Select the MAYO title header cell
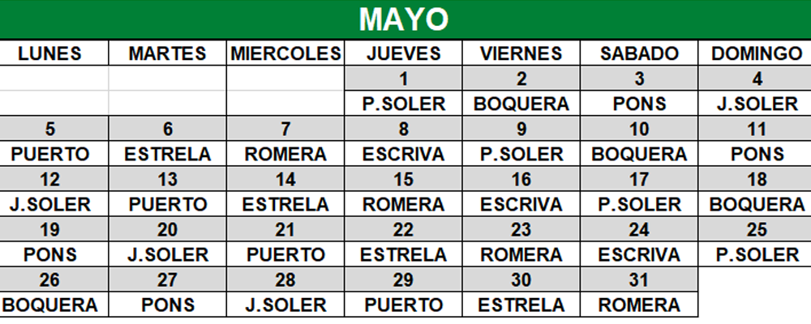811x324 pixels. click(404, 19)
